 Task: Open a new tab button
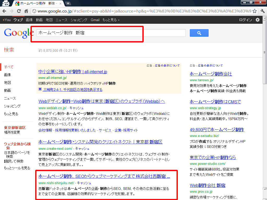point(68,3)
